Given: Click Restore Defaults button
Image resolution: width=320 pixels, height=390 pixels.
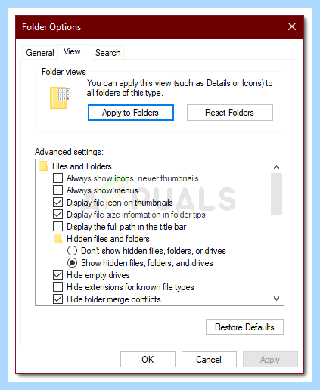Looking at the screenshot, I should [244, 327].
